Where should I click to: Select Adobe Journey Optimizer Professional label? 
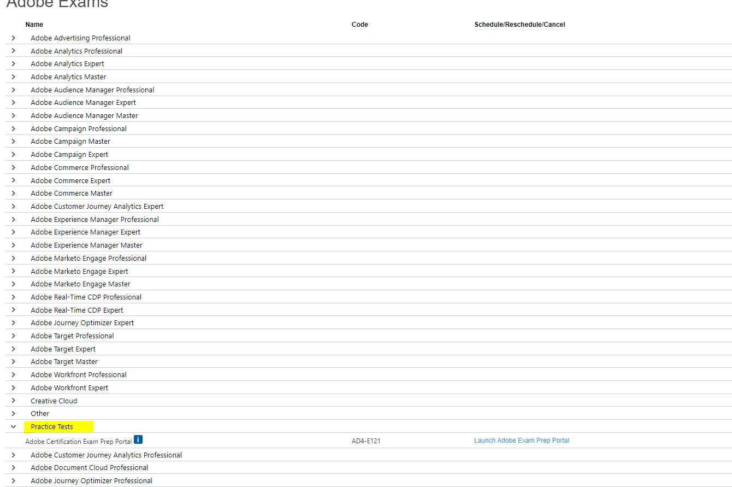[91, 480]
